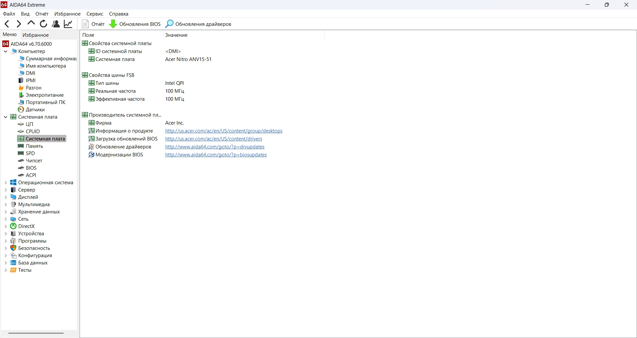This screenshot has height=338, width=637.
Task: Open the Память memory item
Action: click(31, 146)
